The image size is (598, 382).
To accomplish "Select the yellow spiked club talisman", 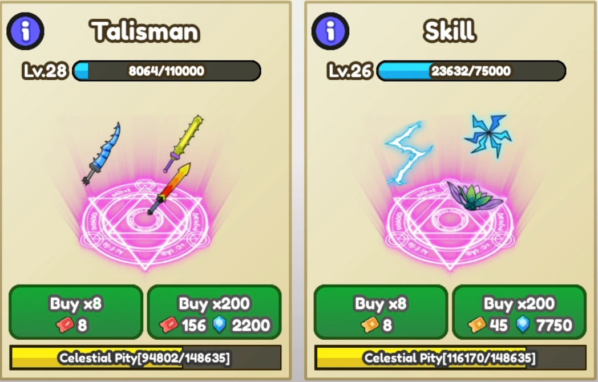I will point(183,144).
